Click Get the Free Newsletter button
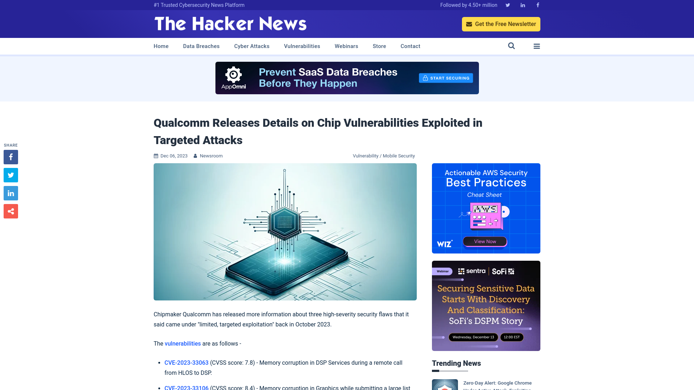Screen dimensions: 694x390 tap(501, 24)
